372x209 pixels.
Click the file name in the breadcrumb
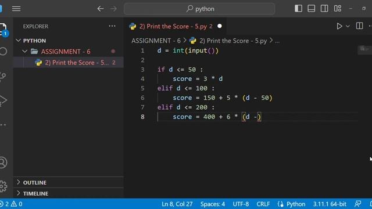tap(233, 41)
